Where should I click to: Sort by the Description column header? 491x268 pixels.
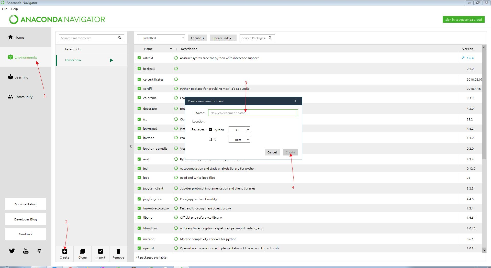[189, 49]
